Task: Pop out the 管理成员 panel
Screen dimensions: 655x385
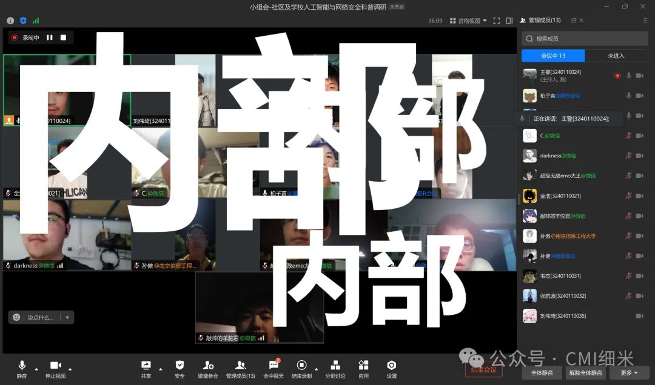Action: tap(574, 20)
